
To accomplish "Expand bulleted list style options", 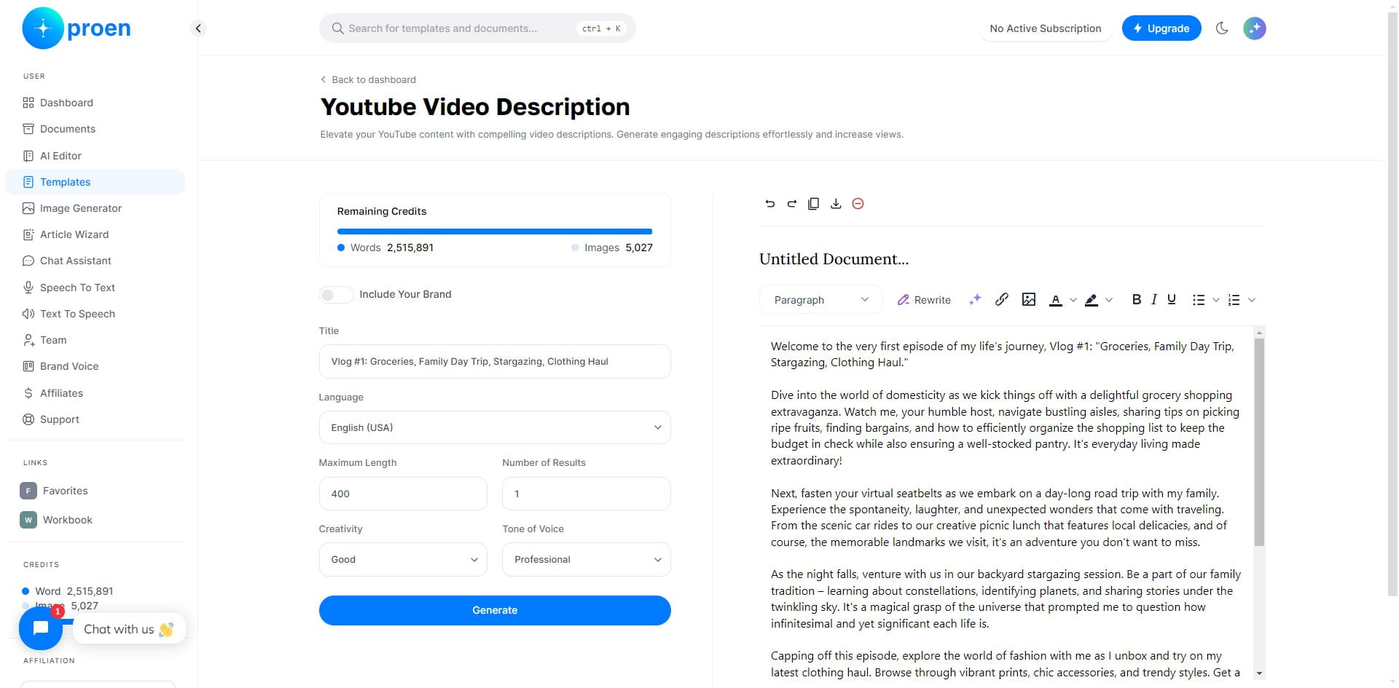I will coord(1215,300).
